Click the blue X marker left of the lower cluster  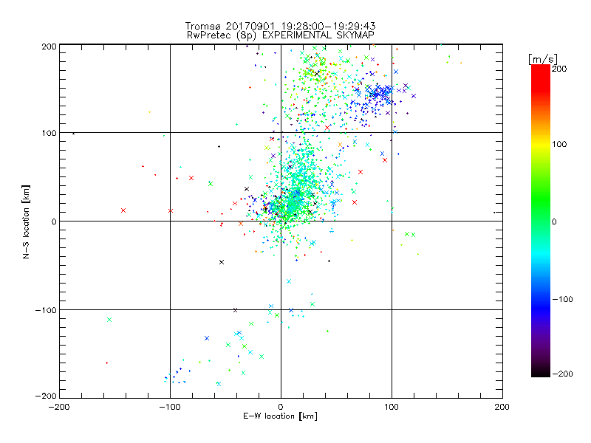207,338
